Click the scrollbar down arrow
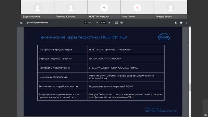The image size is (208, 117). click(190, 116)
